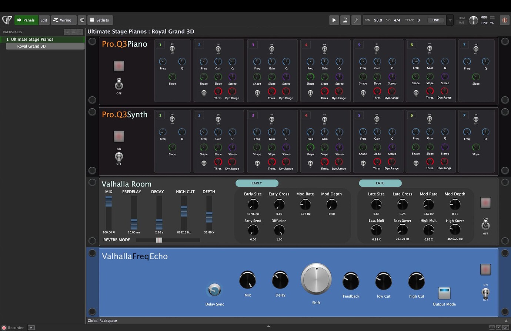The image size is (511, 331).
Task: Click output indicator 2 in status bar
Action: (x=498, y=327)
